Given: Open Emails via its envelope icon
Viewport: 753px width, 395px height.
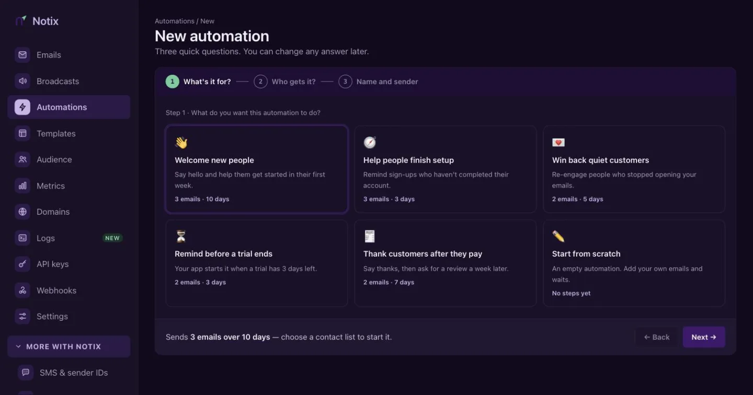Looking at the screenshot, I should pos(22,55).
